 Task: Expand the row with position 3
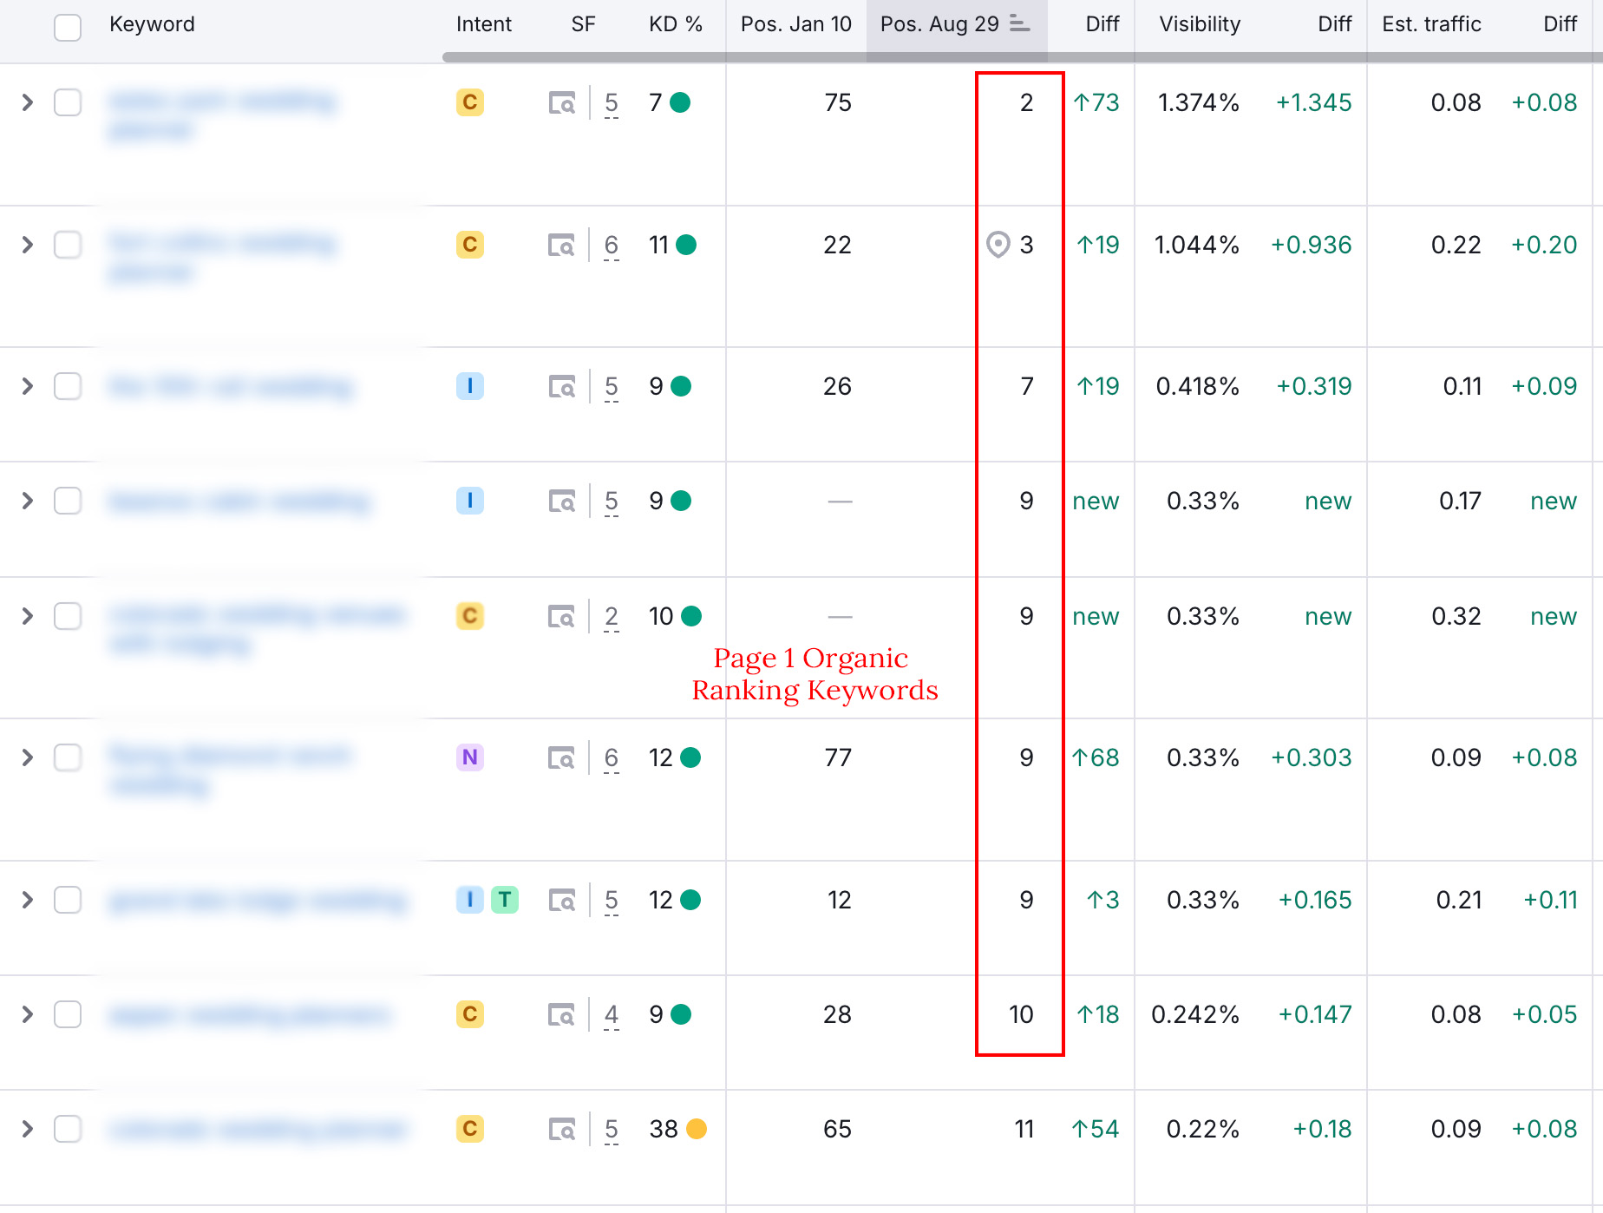[28, 245]
